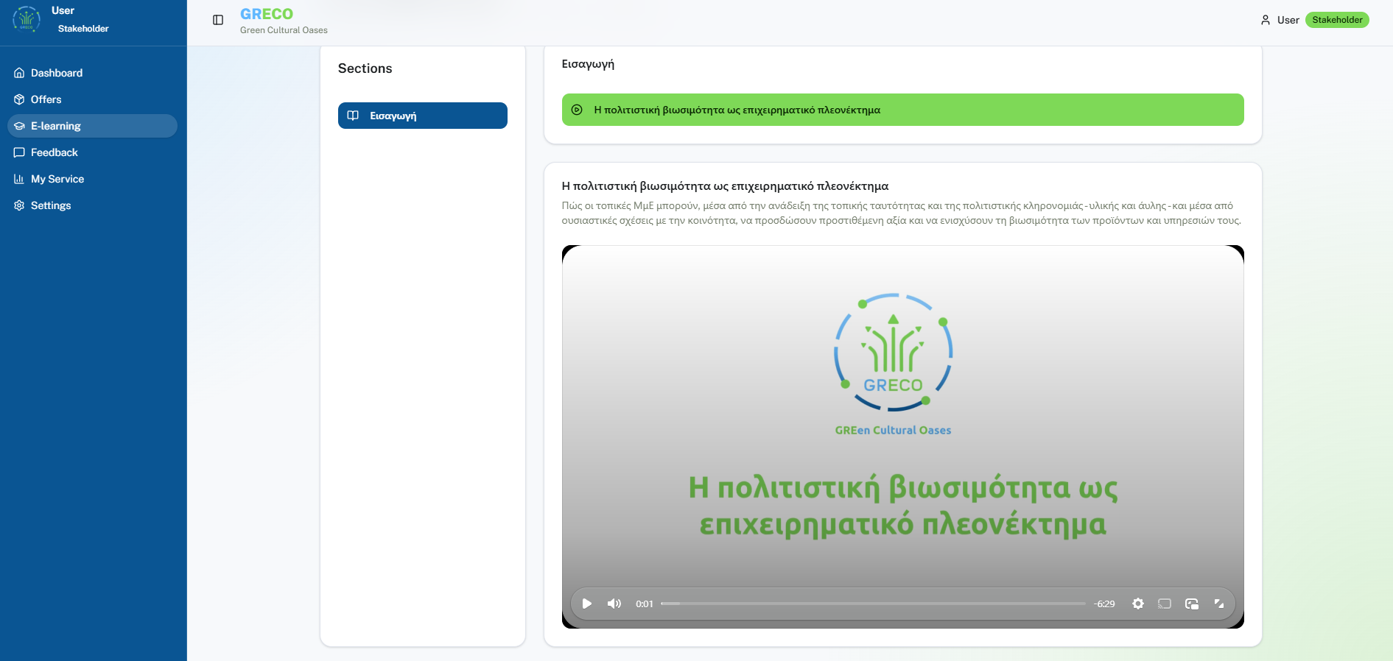The width and height of the screenshot is (1393, 661).
Task: Open My Service chart icon
Action: pos(19,179)
